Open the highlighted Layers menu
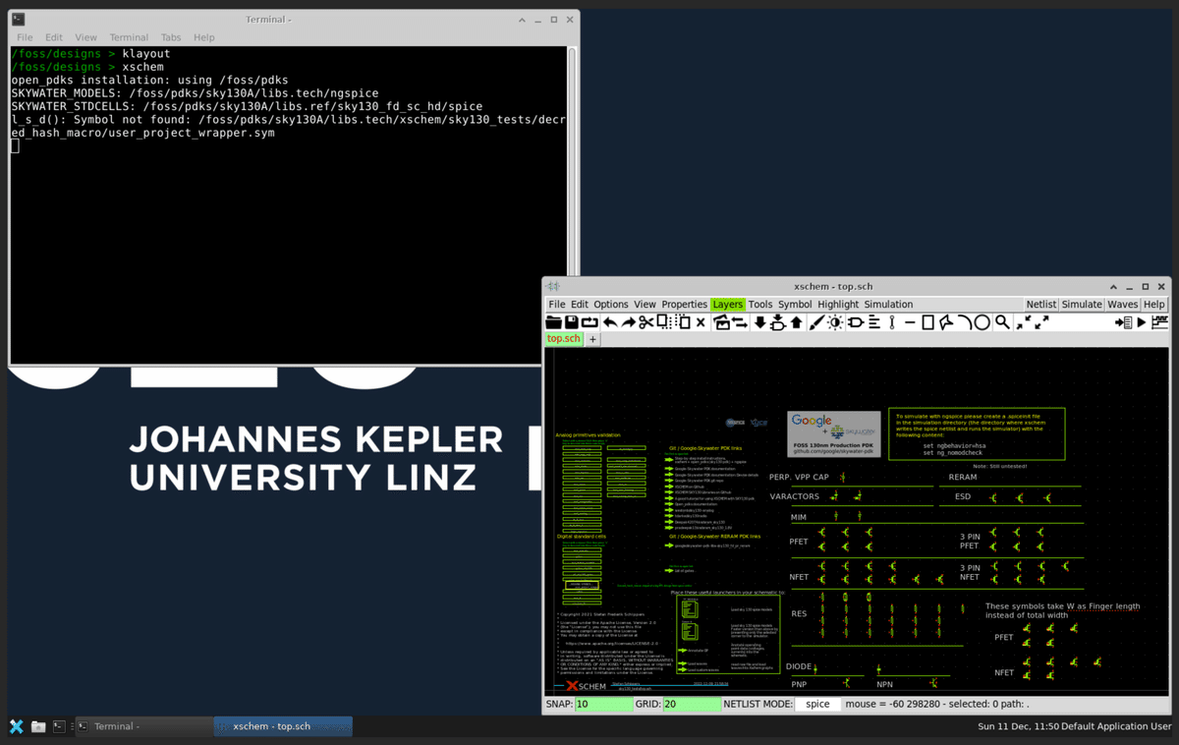Screen dimensions: 1179x745 coord(728,305)
